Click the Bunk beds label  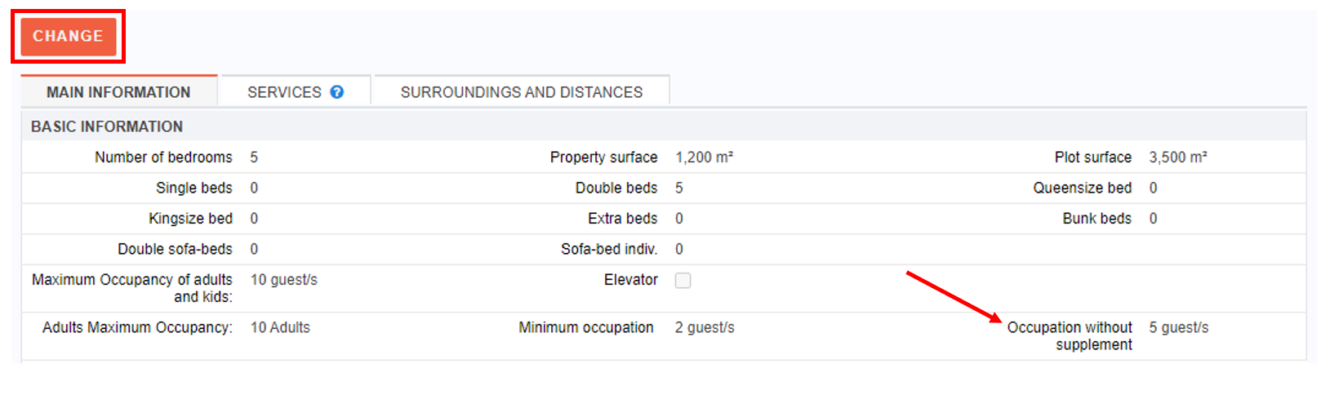coord(1096,219)
